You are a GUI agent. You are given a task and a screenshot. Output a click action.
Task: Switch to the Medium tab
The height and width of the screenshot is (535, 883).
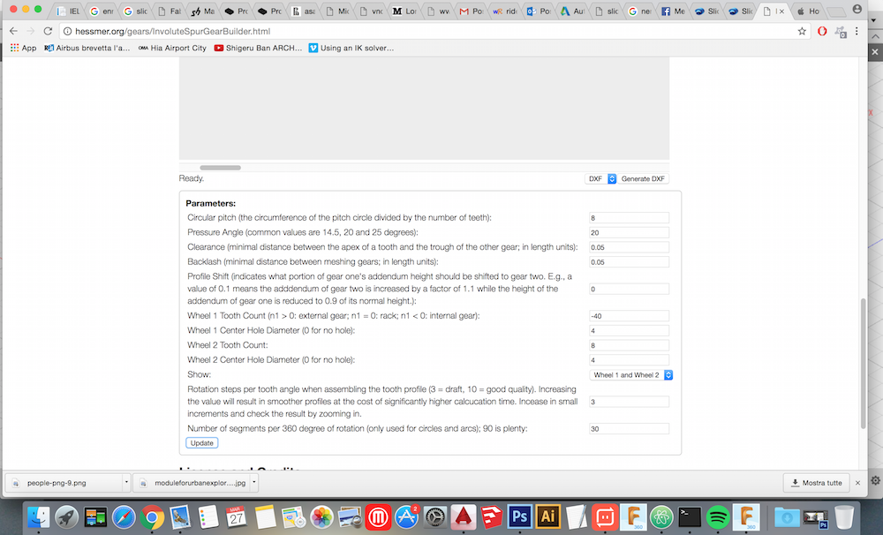coord(404,11)
